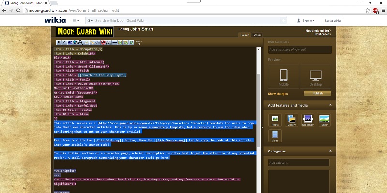Insert signature with timestamp icon

(x=109, y=42)
